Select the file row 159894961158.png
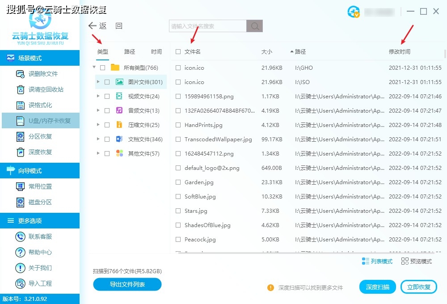This screenshot has height=304, width=447. pyautogui.click(x=308, y=97)
